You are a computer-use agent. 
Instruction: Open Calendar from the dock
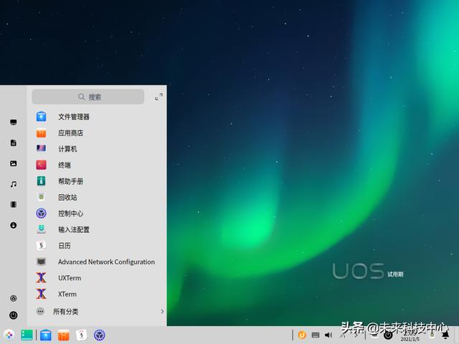point(81,335)
